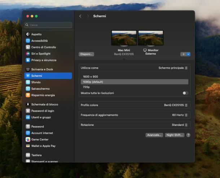Open the Utilizza come Schermo principale dropdown
Screen dimensions: 220x178
tap(173, 68)
